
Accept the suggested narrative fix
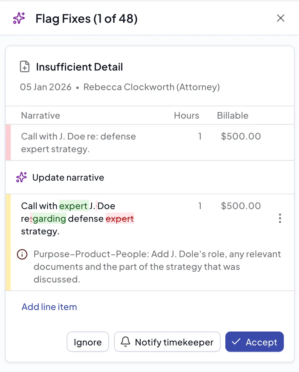pyautogui.click(x=254, y=342)
